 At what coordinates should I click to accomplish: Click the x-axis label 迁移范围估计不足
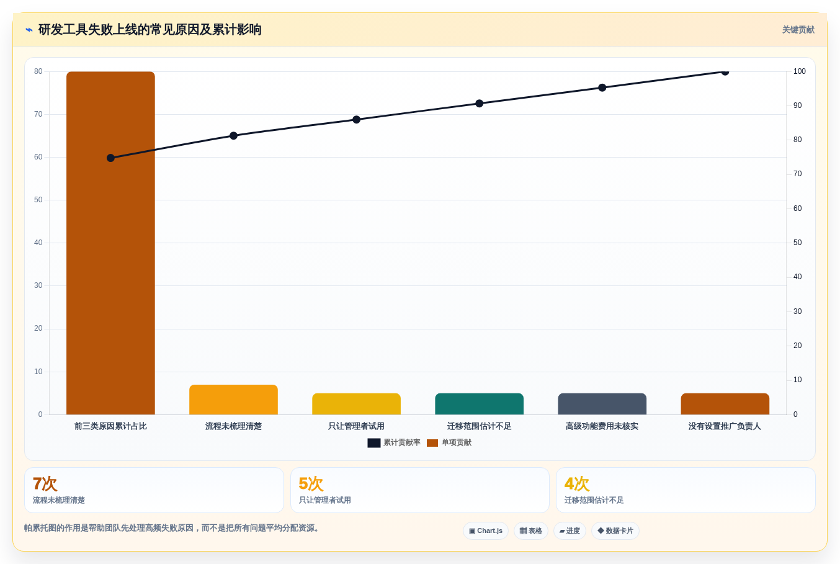479,426
